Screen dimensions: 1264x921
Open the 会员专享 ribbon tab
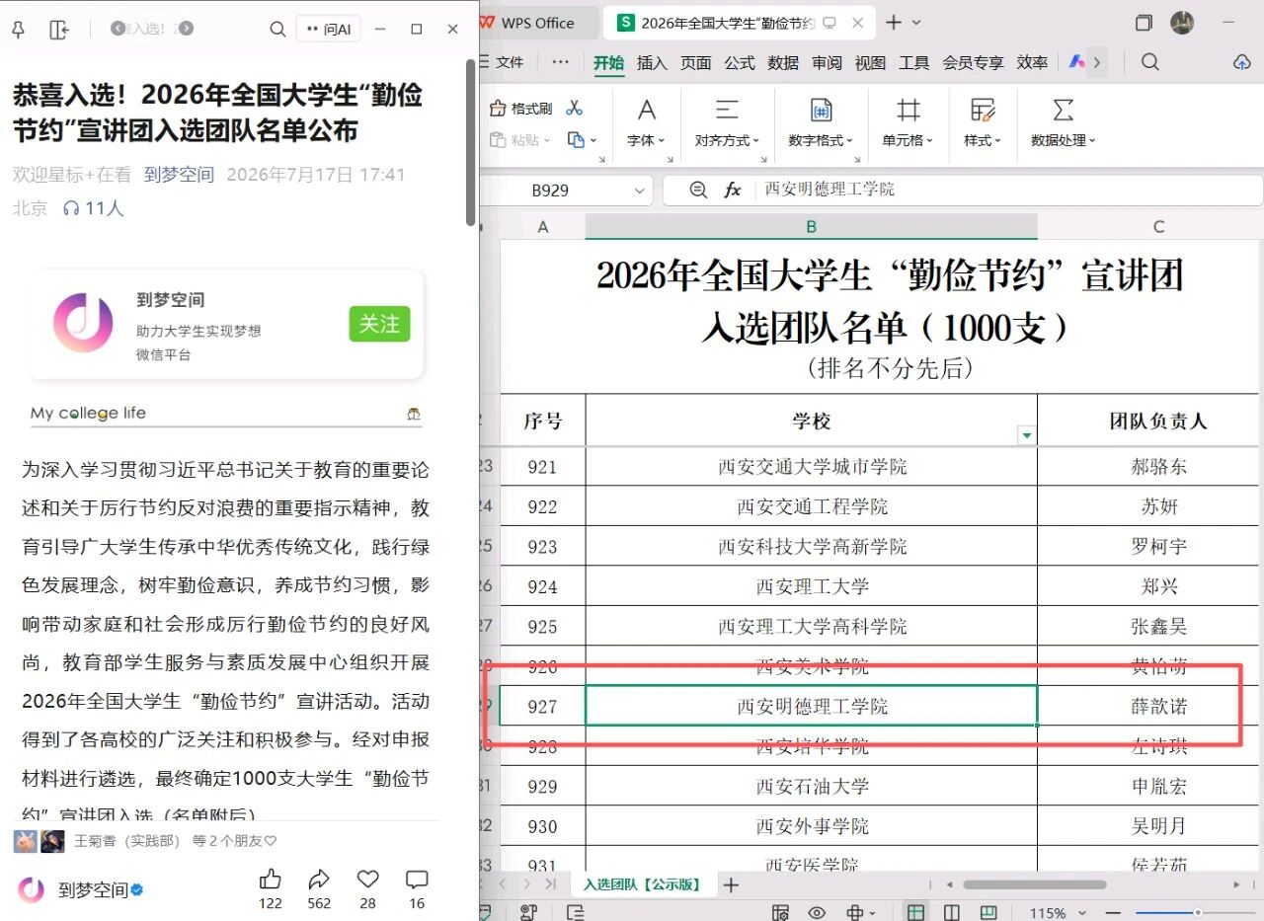973,63
